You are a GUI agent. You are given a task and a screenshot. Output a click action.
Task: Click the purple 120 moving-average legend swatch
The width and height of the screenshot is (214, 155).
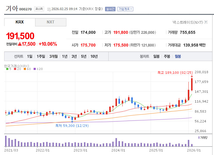tap(35, 69)
